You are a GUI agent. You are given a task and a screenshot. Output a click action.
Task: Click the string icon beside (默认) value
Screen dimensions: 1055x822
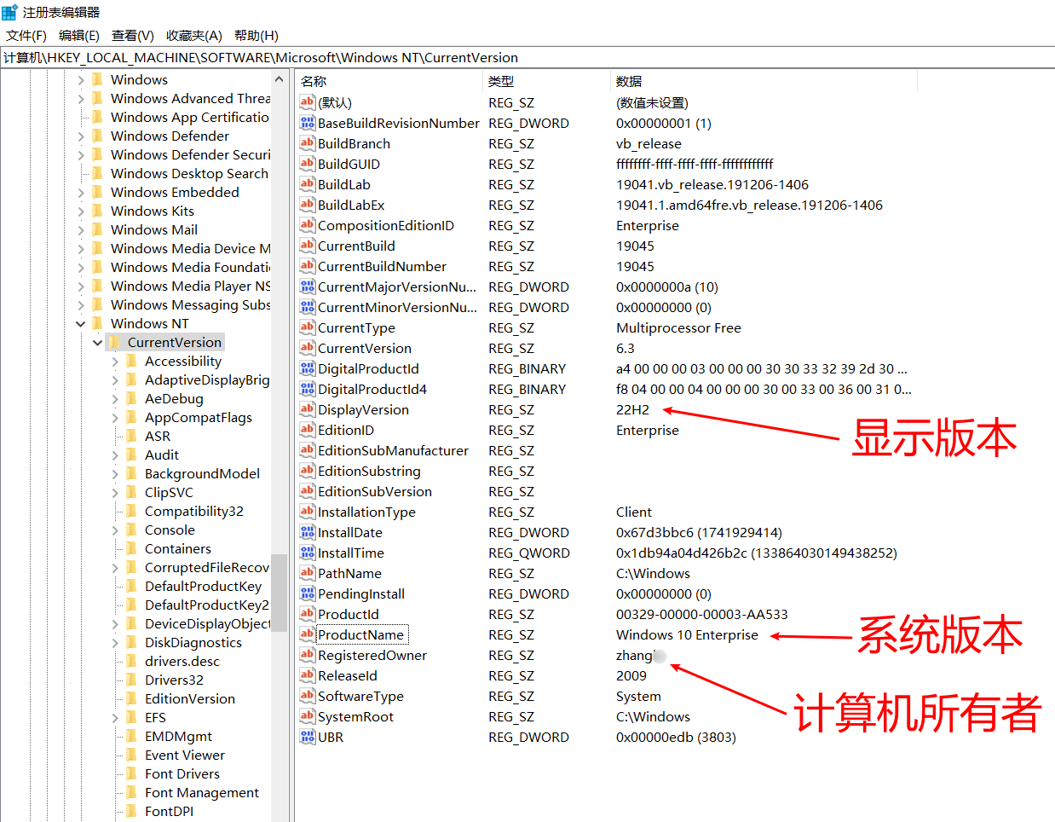[308, 102]
